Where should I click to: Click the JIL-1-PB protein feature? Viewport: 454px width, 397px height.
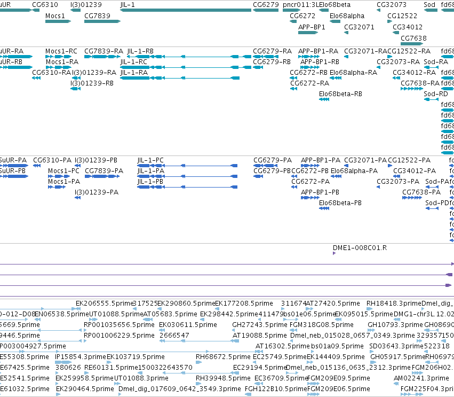pyautogui.click(x=187, y=187)
